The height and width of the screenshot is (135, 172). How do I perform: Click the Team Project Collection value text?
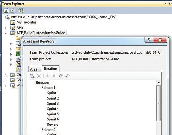click(116, 53)
